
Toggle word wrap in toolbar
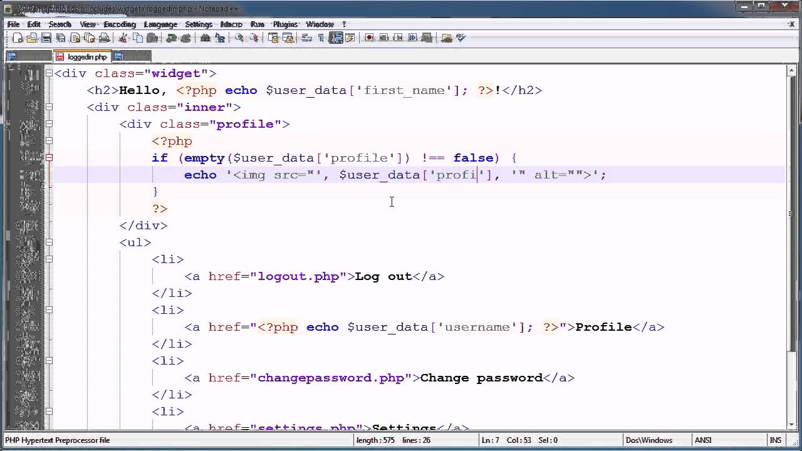306,38
